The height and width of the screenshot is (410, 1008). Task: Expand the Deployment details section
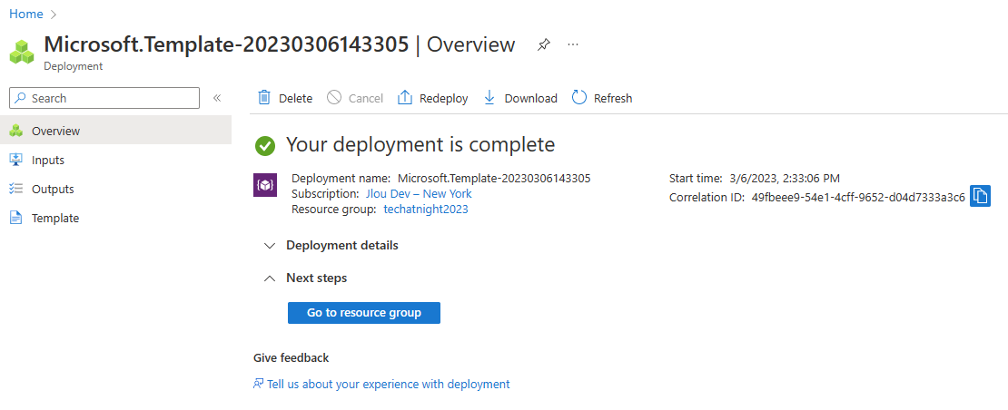331,245
